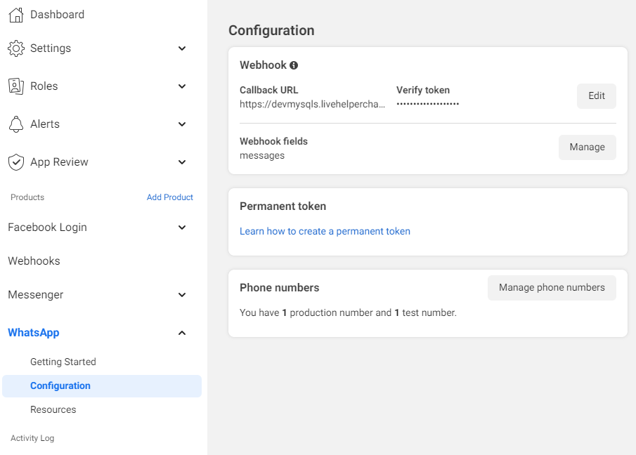Edit the webhook callback URL
This screenshot has width=636, height=455.
click(x=596, y=96)
